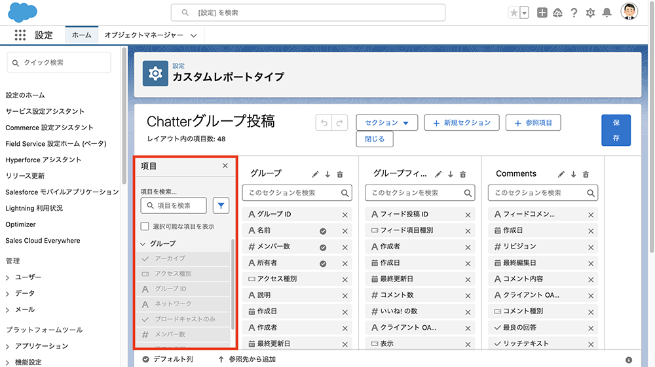
Task: Toggle default column check on 所有者
Action: tap(323, 264)
